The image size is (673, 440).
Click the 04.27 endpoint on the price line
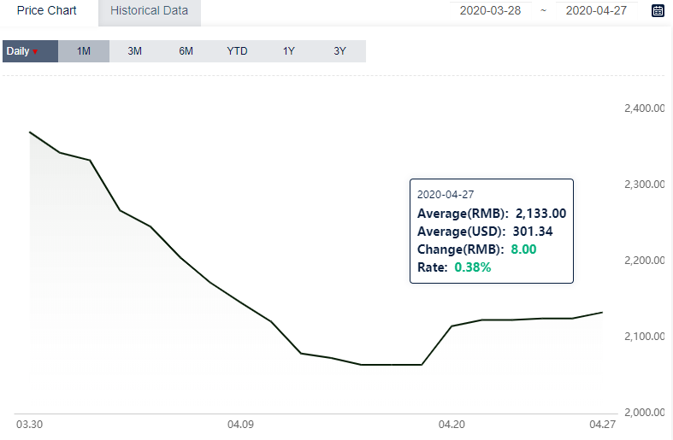coord(602,312)
